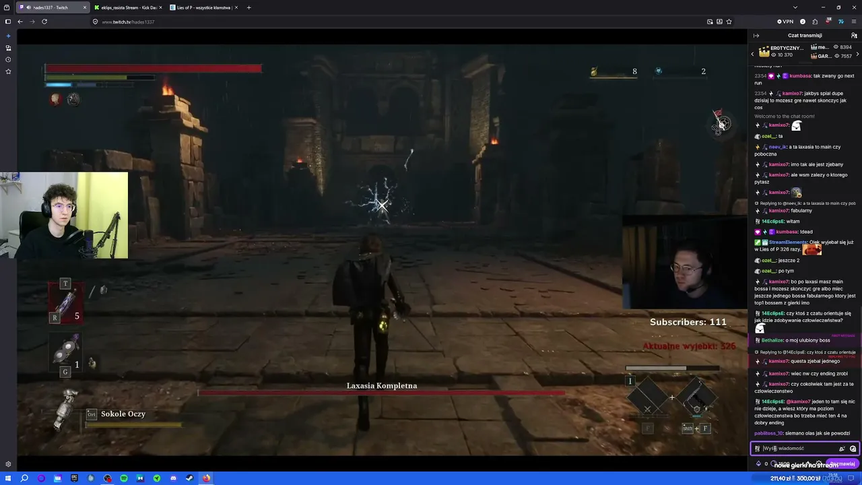
Task: Open Epic Games Launcher from the taskbar
Action: [74, 478]
